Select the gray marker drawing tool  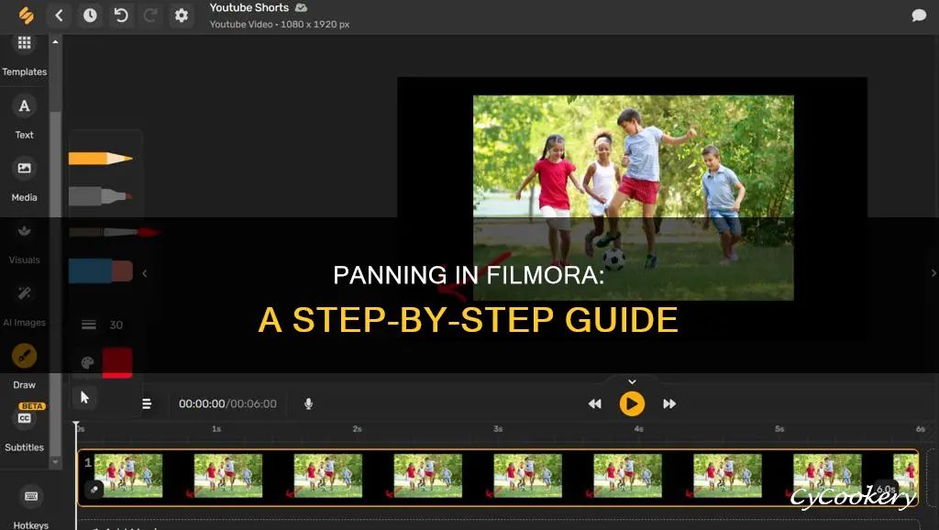[101, 196]
